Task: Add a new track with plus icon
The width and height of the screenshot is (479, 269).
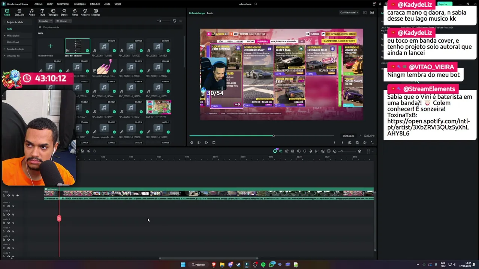Action: pos(12,257)
